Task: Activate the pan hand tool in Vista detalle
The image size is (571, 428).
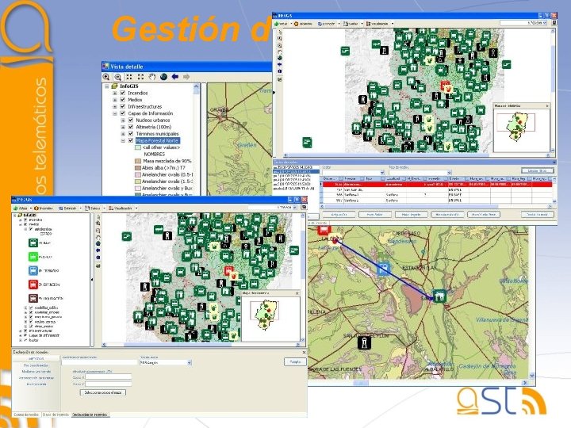Action: point(152,77)
